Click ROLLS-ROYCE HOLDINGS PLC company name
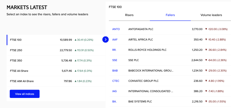Screen dimensions: 231x108 147,50
